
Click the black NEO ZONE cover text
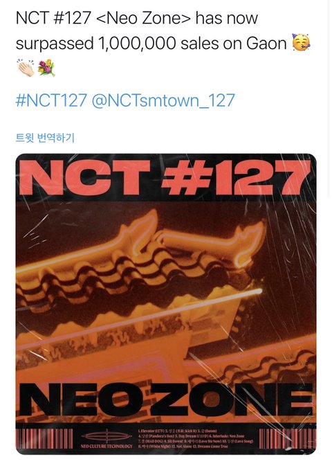tap(166, 399)
